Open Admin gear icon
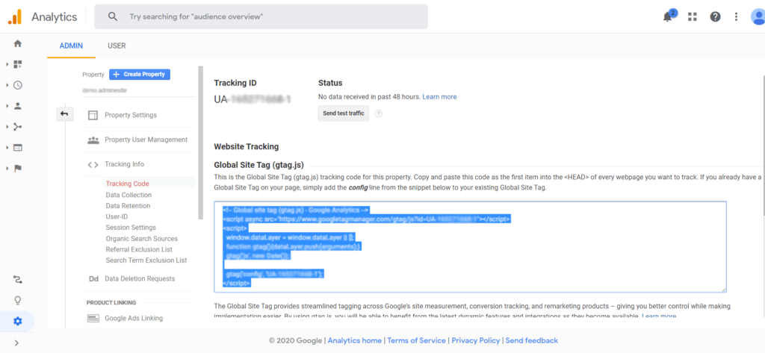Viewport: 765px width, 353px height. click(x=18, y=321)
